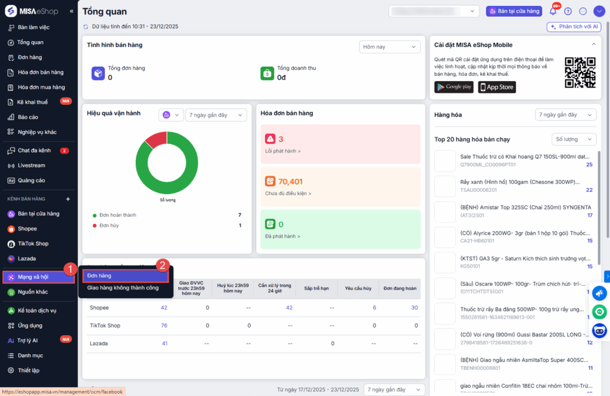Open the Hôm nay period dropdown
The width and height of the screenshot is (610, 396).
[x=390, y=47]
